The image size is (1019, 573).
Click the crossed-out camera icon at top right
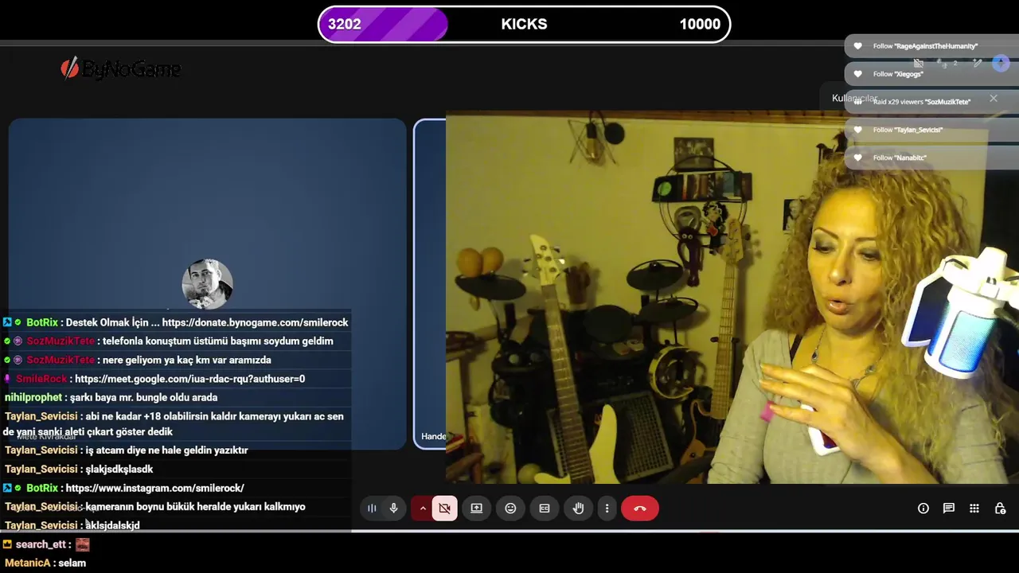tap(919, 63)
